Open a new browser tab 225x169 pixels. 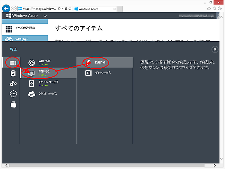coord(120,9)
